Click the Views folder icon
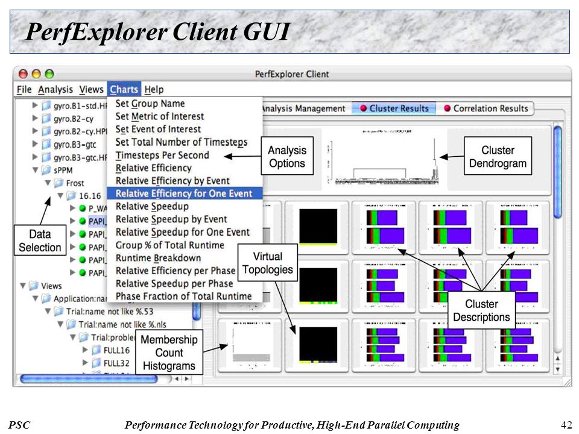The image size is (579, 434). pyautogui.click(x=34, y=286)
